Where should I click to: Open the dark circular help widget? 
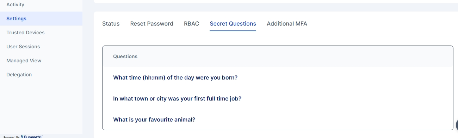[x=457, y=125]
